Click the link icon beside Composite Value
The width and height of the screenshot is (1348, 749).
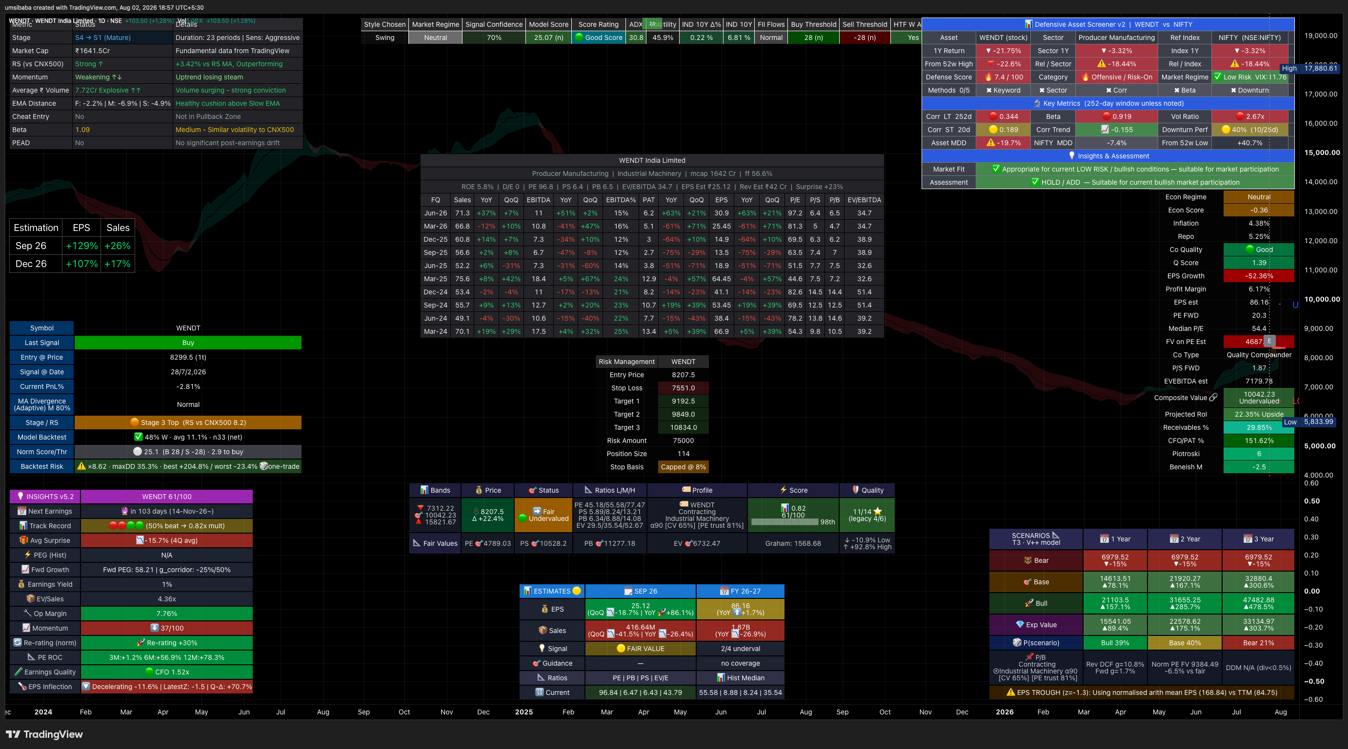tap(1213, 397)
